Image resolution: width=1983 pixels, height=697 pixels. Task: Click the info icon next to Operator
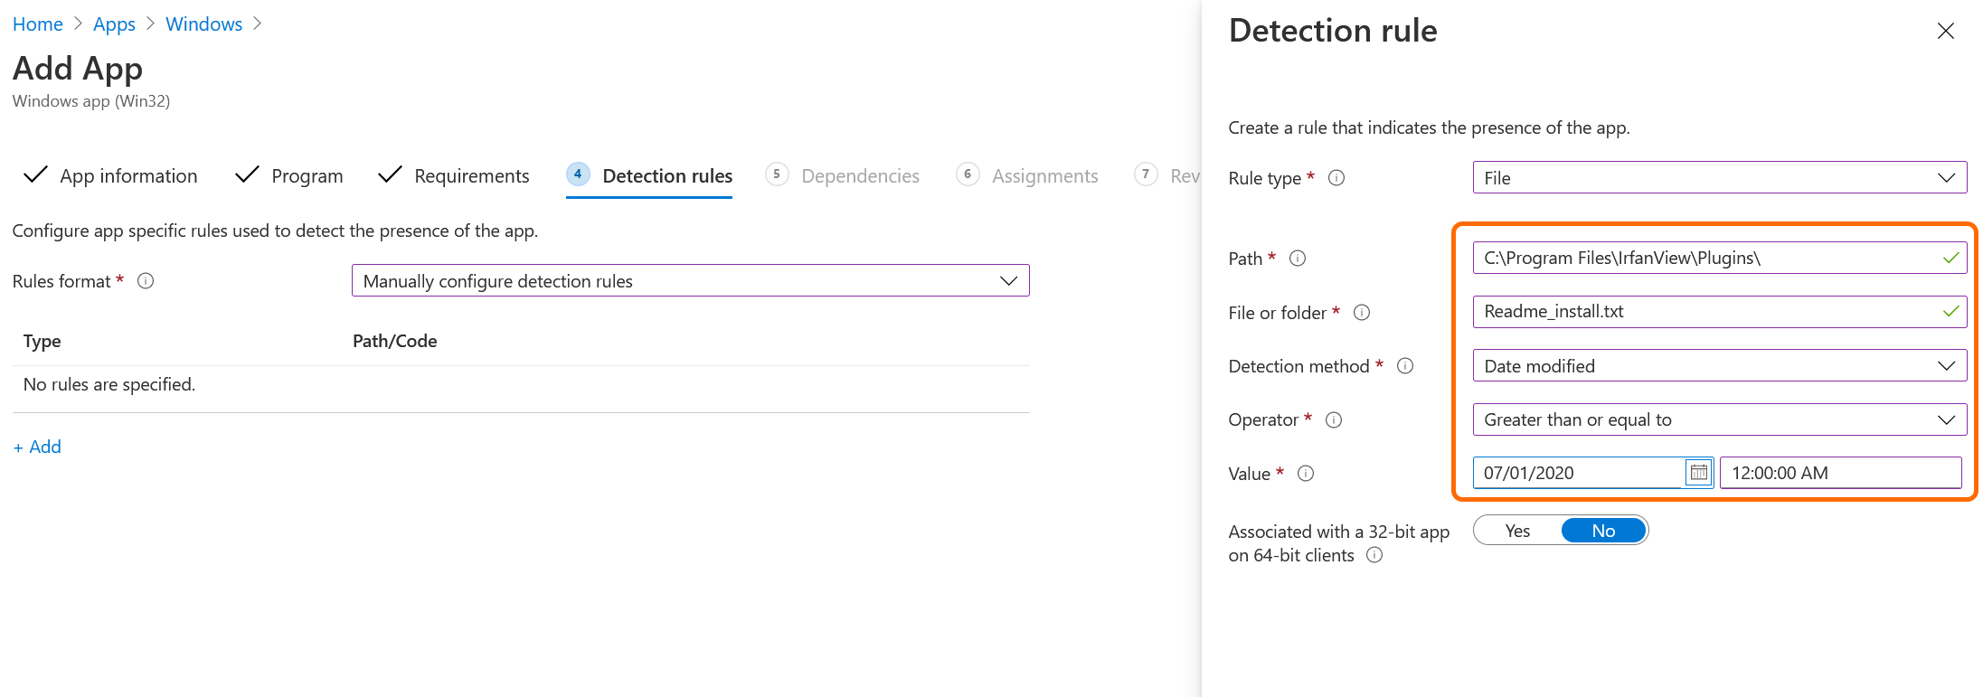pos(1333,419)
